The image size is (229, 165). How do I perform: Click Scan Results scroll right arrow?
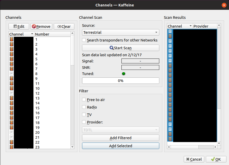[215, 147]
